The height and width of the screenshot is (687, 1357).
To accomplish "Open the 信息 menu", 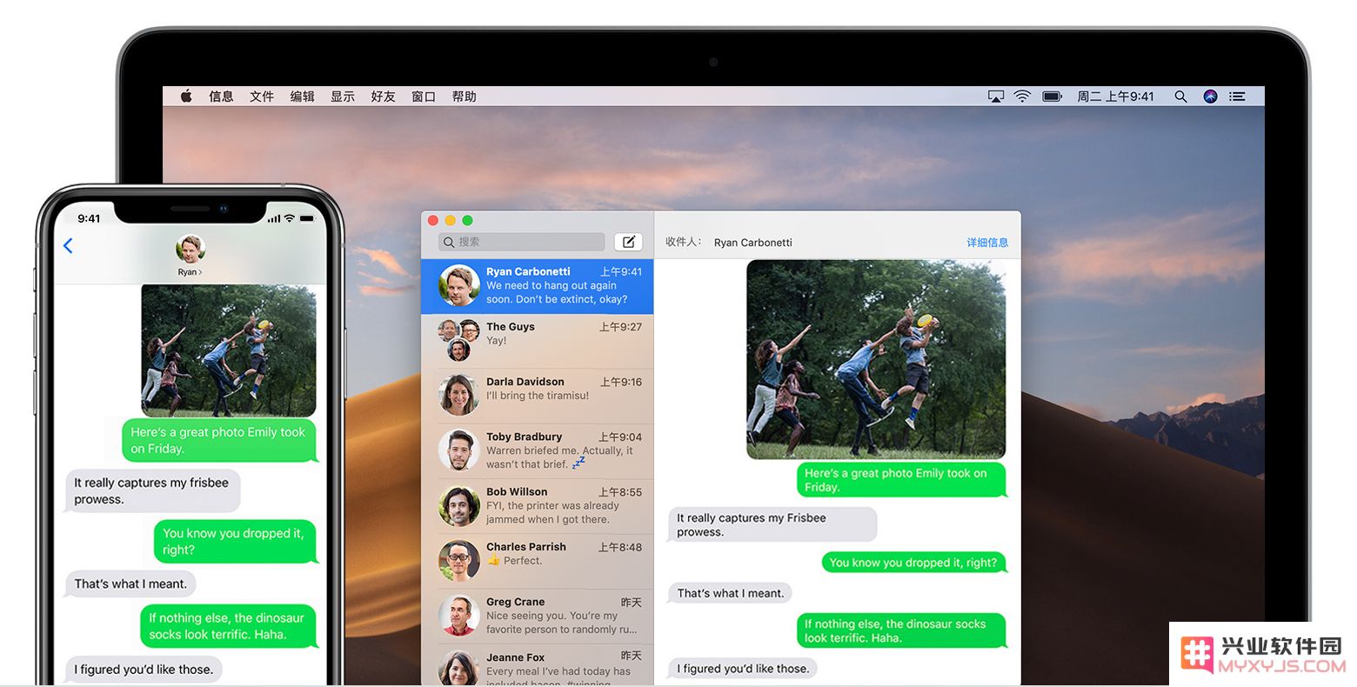I will pos(221,97).
